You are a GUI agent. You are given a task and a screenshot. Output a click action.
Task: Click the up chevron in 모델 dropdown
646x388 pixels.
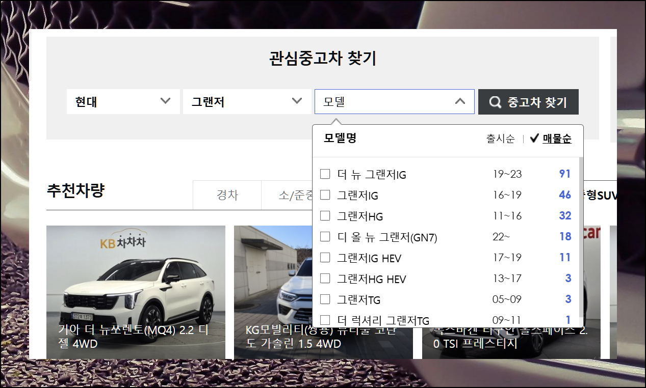click(x=460, y=101)
